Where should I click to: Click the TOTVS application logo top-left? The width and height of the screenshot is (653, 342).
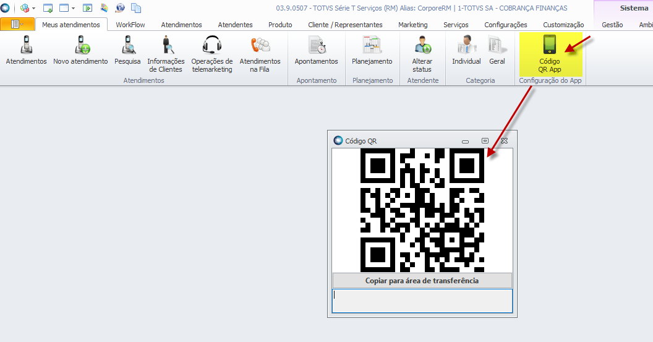5,7
